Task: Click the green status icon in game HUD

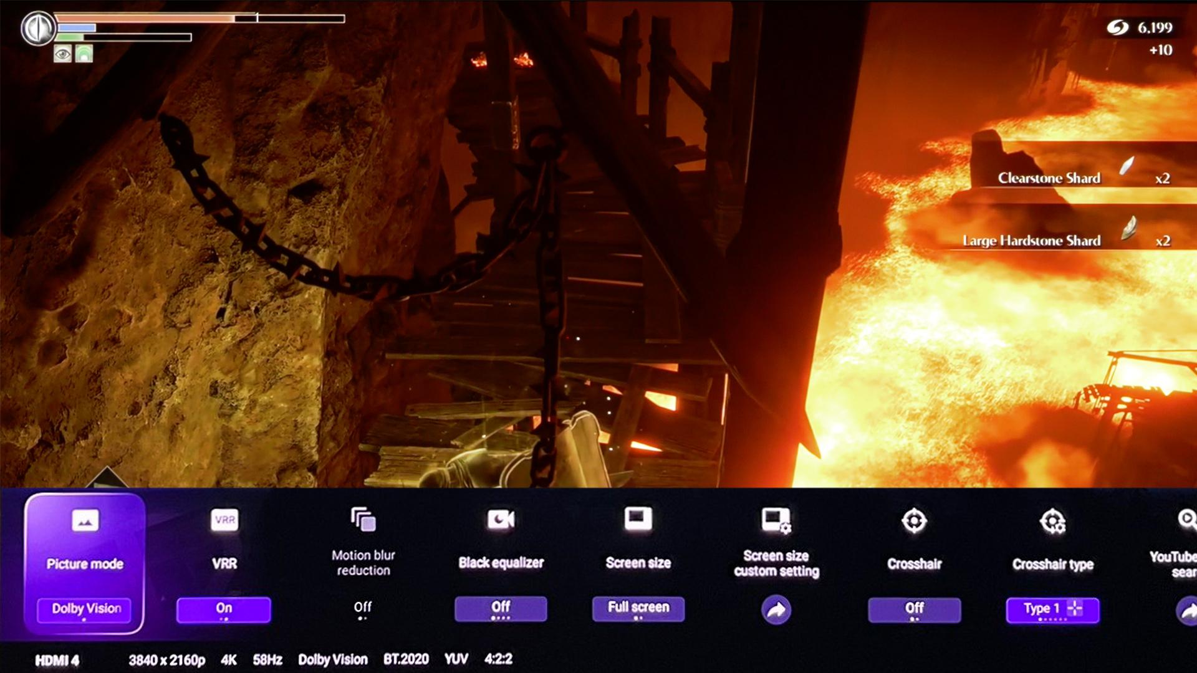Action: click(x=84, y=54)
